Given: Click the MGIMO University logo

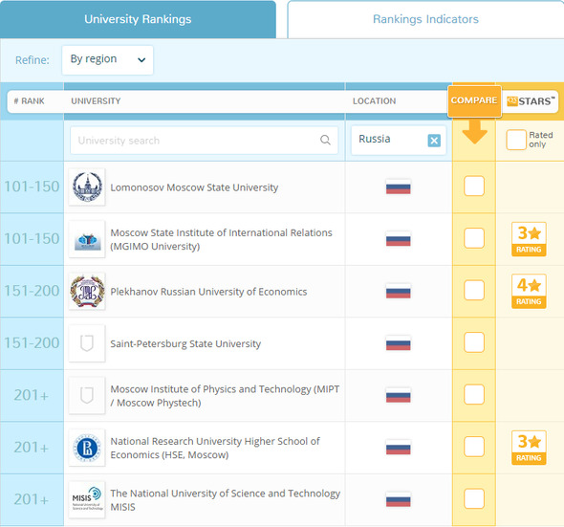Looking at the screenshot, I should click(87, 239).
